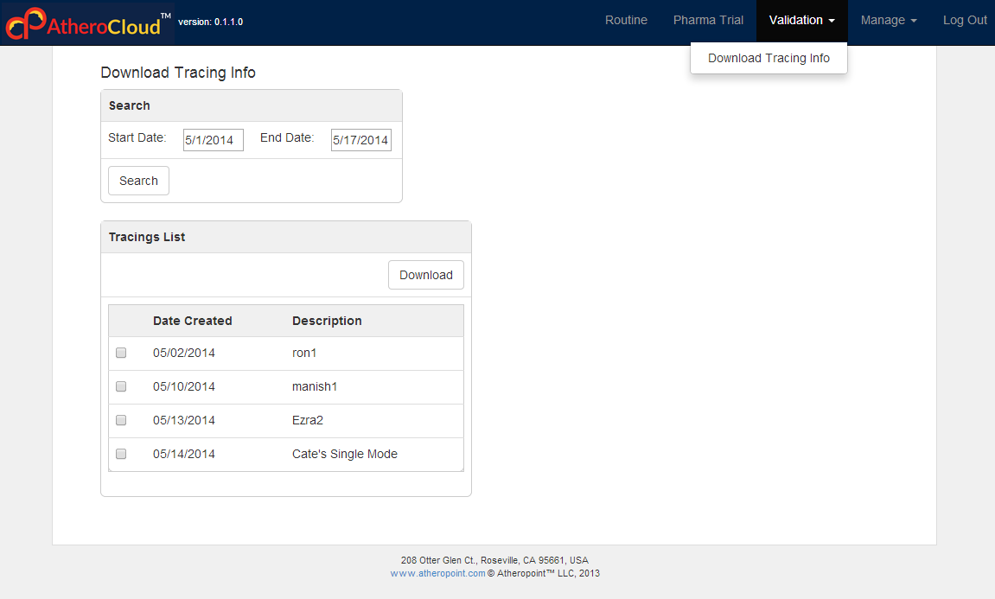Open the Pharma Trial page

(707, 20)
